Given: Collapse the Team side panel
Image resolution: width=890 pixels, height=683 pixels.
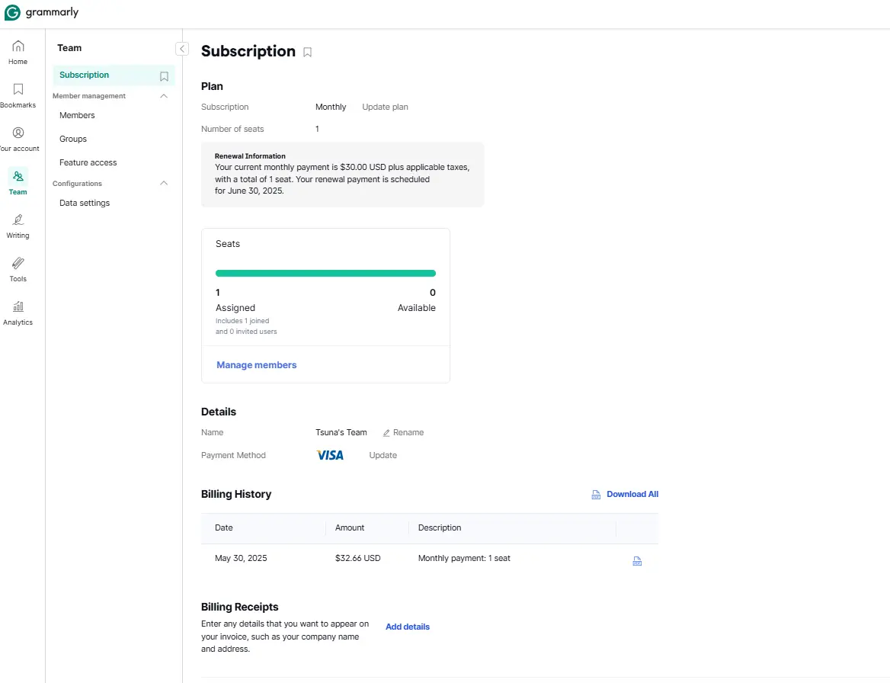Looking at the screenshot, I should pos(181,49).
